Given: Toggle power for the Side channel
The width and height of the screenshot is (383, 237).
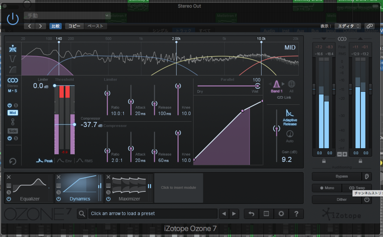Looking at the screenshot, I should pyautogui.click(x=9, y=138).
